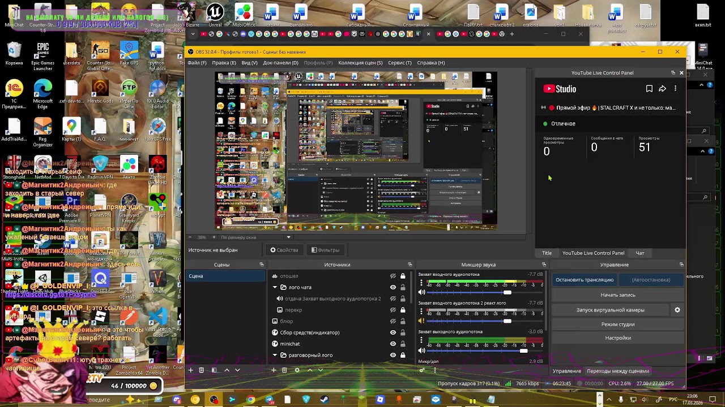Undock the Микшер звука panel
Image resolution: width=725 pixels, height=407 pixels.
click(x=544, y=265)
